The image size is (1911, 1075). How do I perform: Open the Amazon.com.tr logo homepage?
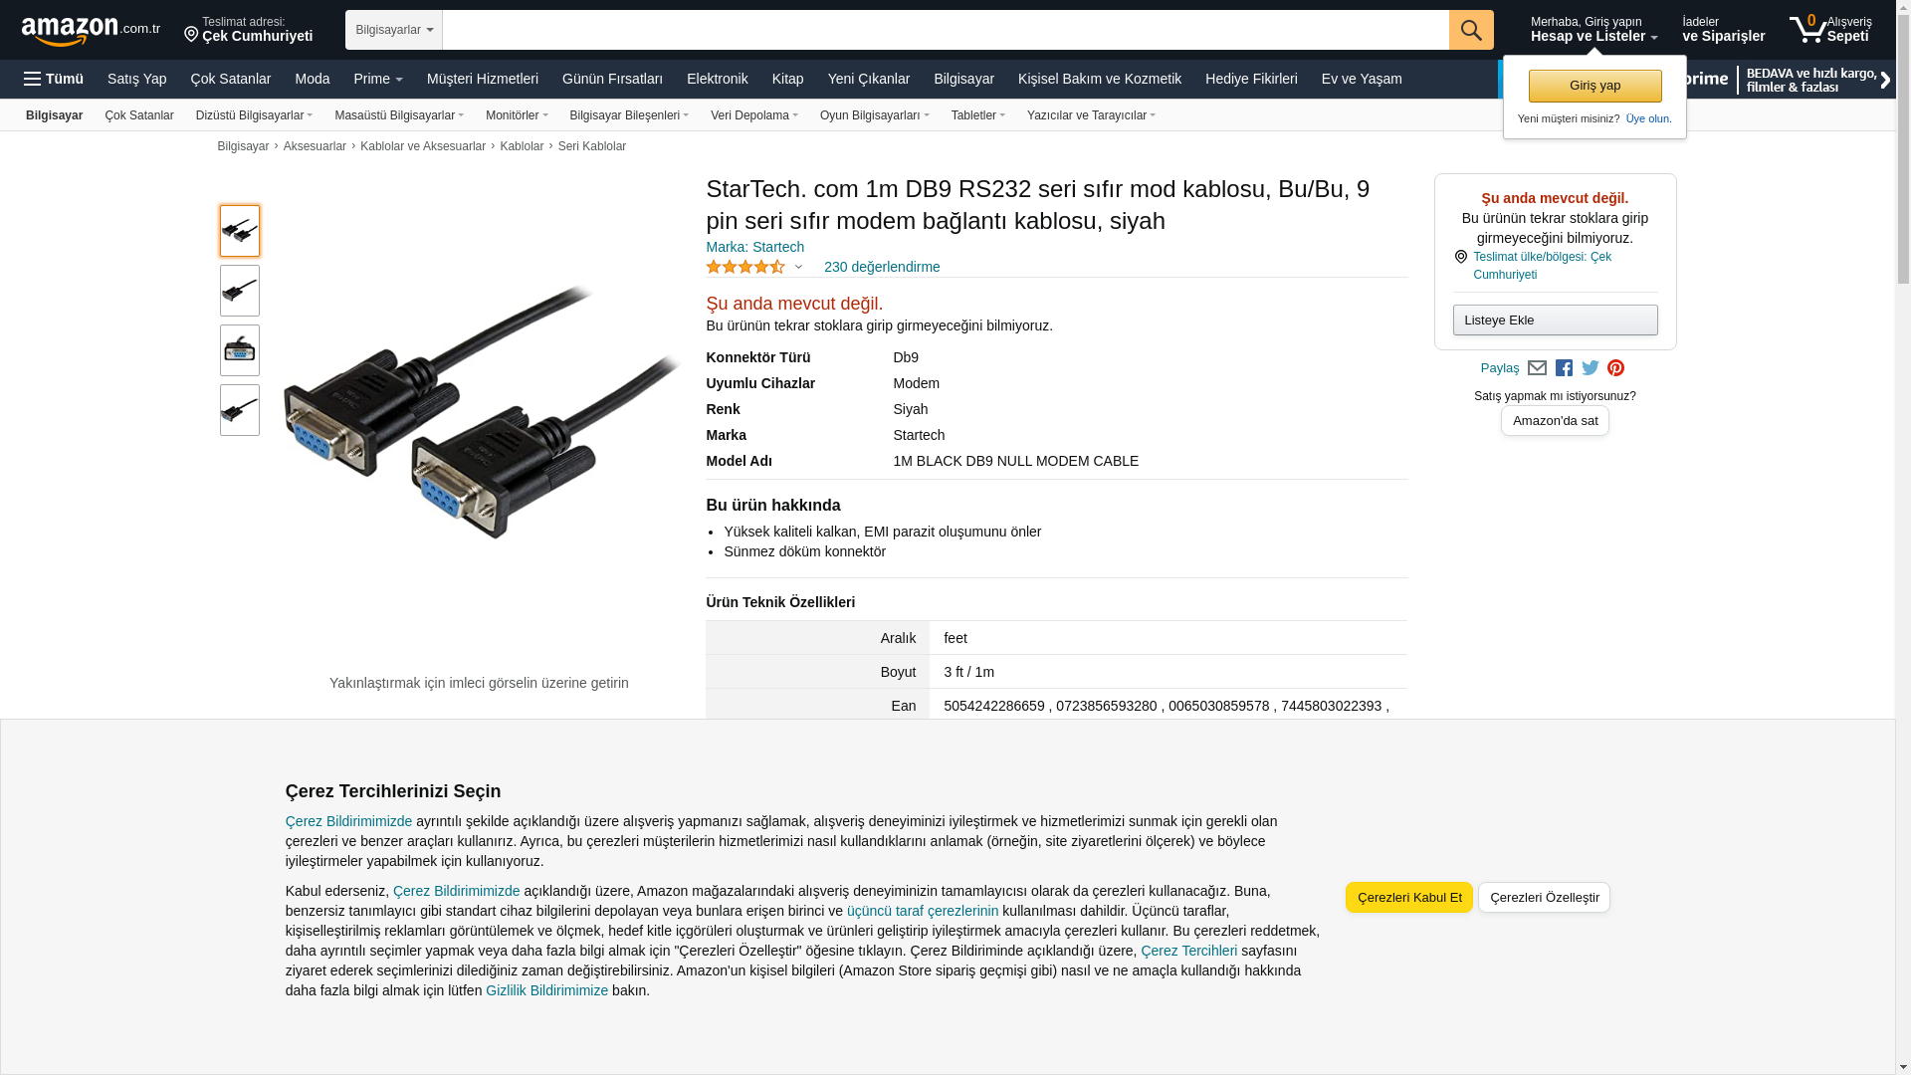pyautogui.click(x=91, y=31)
